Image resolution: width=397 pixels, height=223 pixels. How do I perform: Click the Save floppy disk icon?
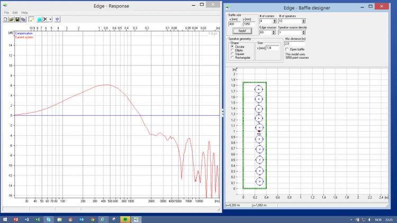(17, 19)
